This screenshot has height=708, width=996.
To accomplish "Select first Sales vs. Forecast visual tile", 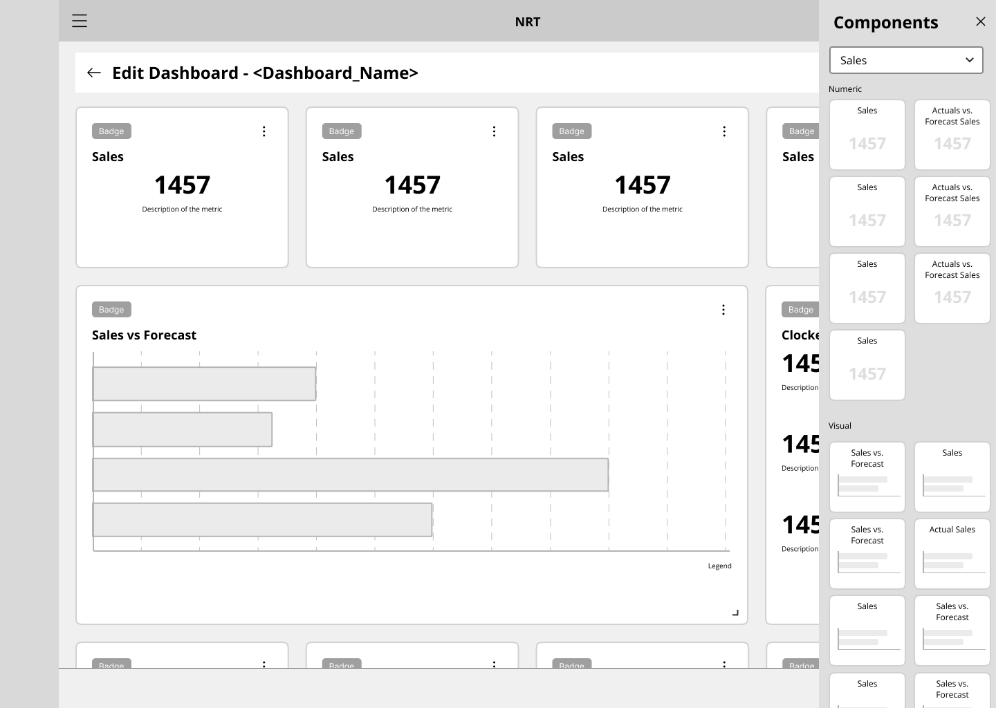I will tap(867, 477).
